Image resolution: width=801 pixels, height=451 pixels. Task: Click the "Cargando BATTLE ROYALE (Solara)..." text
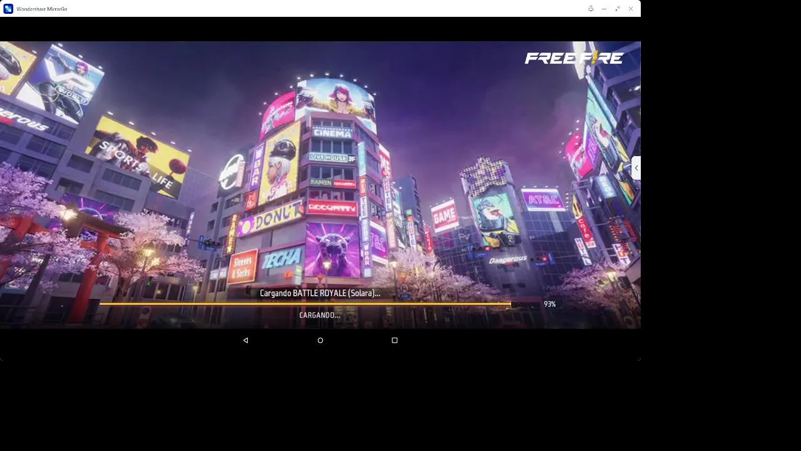click(x=320, y=293)
